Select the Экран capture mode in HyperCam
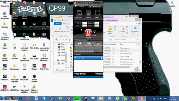Viewport: 179px width, 101px height. pyautogui.click(x=88, y=14)
